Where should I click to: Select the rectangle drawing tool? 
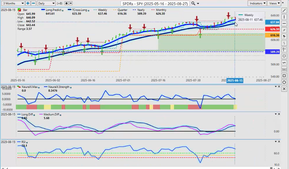[284, 76]
